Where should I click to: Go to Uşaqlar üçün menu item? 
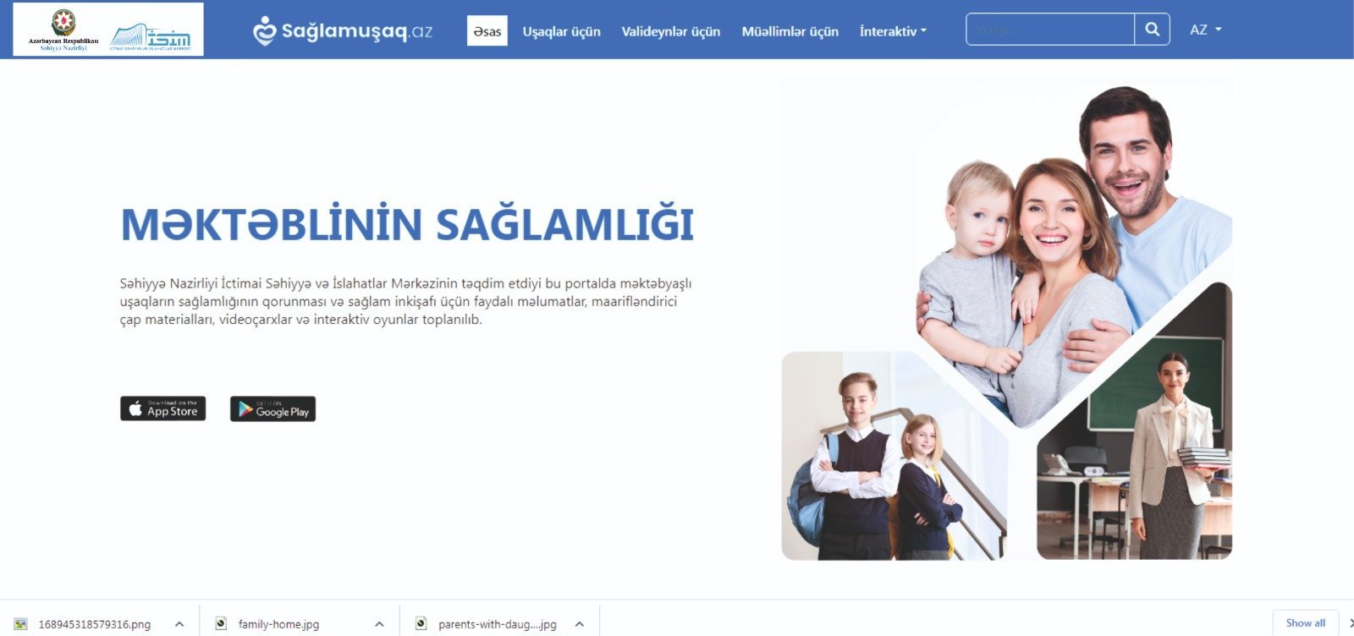click(562, 31)
